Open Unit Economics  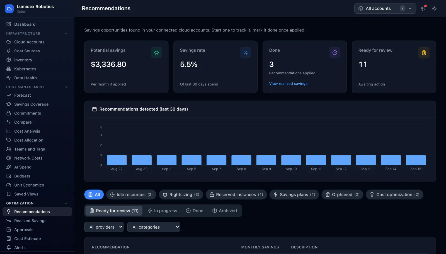coord(37,185)
